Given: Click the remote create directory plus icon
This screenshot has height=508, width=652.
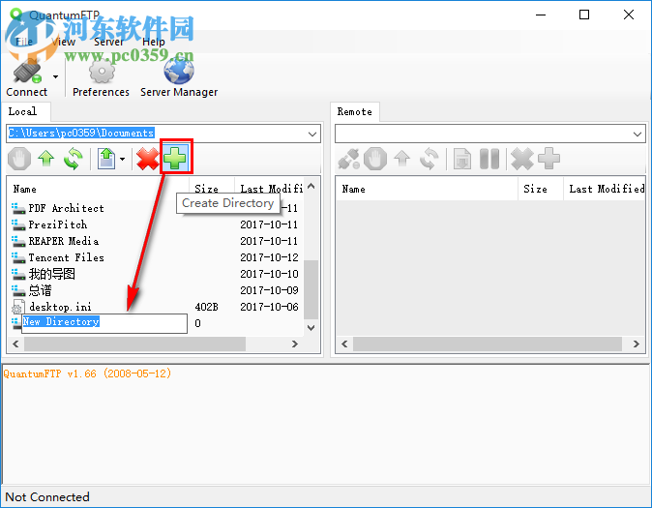Looking at the screenshot, I should 549,158.
